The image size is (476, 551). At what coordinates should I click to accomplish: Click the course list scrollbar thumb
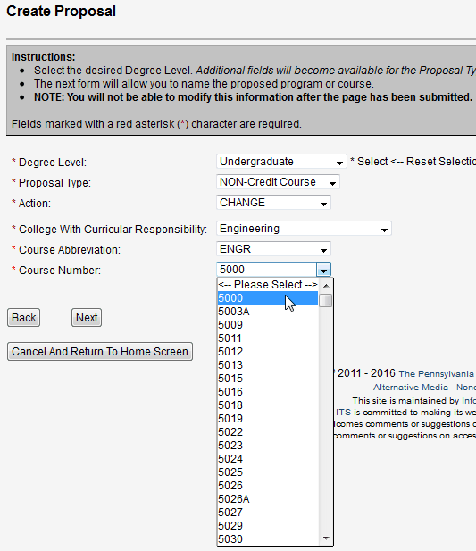tap(326, 300)
